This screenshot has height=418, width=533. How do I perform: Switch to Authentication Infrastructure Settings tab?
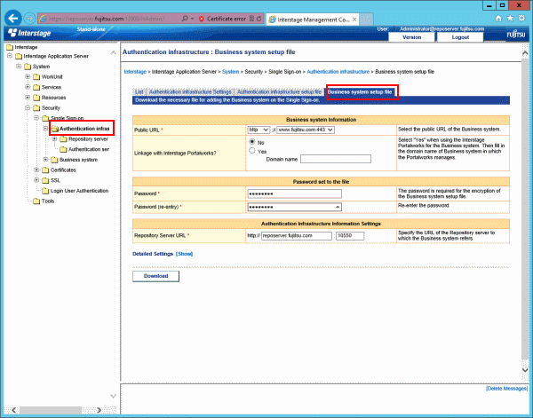190,91
